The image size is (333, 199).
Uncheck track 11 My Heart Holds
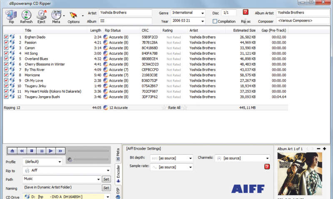(x=6, y=91)
